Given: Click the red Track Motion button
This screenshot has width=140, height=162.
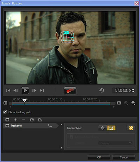Looking at the screenshot, I should (x=70, y=90).
